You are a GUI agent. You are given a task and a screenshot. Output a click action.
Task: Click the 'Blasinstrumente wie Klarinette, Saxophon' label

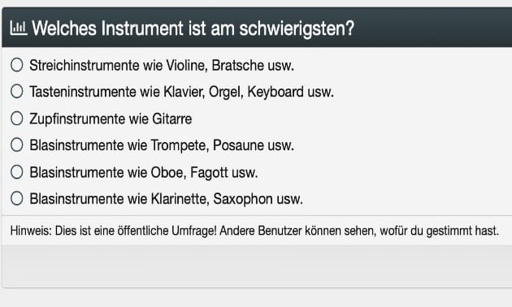[167, 199]
